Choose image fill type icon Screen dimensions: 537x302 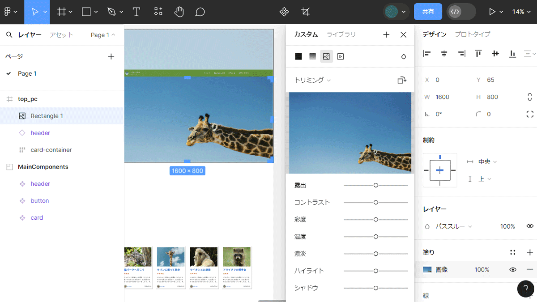pos(326,56)
